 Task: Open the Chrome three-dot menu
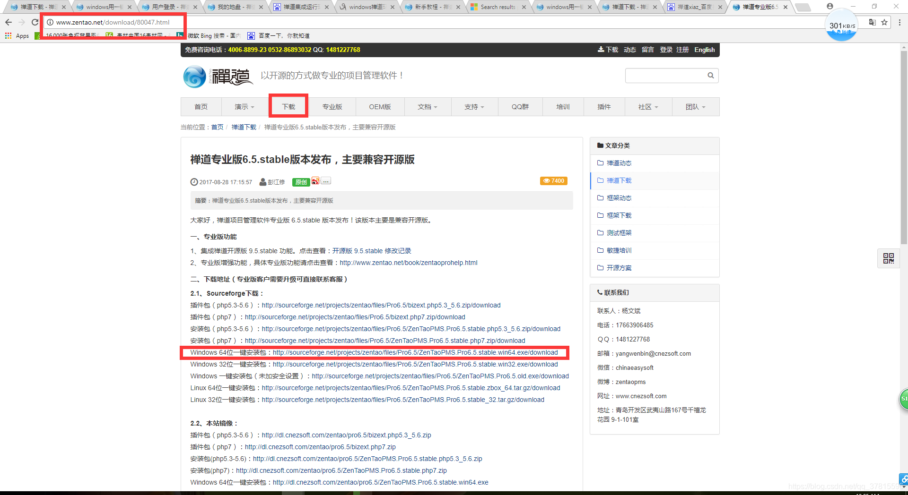tap(899, 22)
